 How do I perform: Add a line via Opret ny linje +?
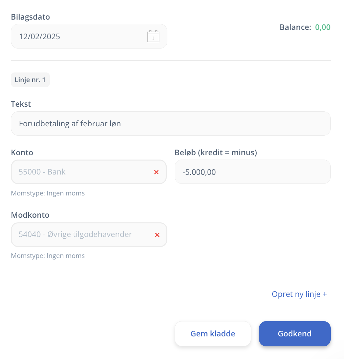299,294
